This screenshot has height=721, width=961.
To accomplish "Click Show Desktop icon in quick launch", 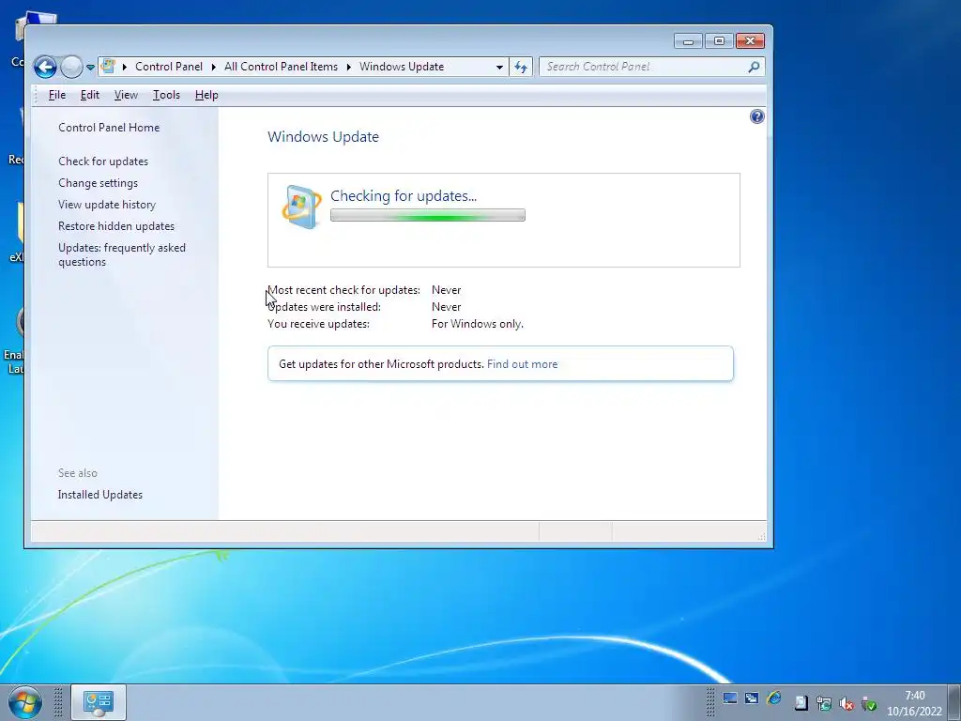I will point(729,698).
